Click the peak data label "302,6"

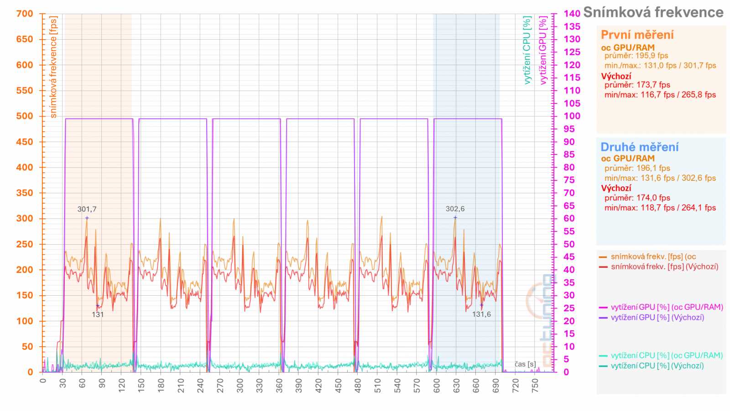(455, 209)
